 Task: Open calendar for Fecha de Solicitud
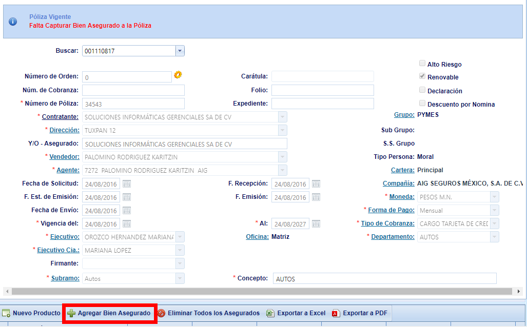pyautogui.click(x=127, y=184)
